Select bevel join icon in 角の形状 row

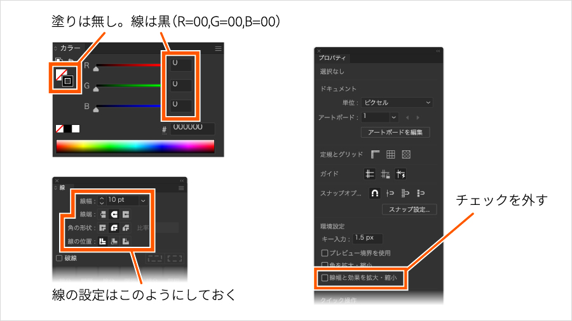point(126,228)
